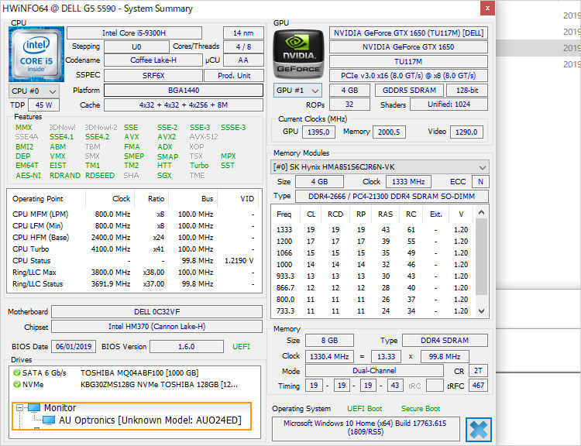Click the SATA drive green check icon
The height and width of the screenshot is (446, 581).
point(16,372)
